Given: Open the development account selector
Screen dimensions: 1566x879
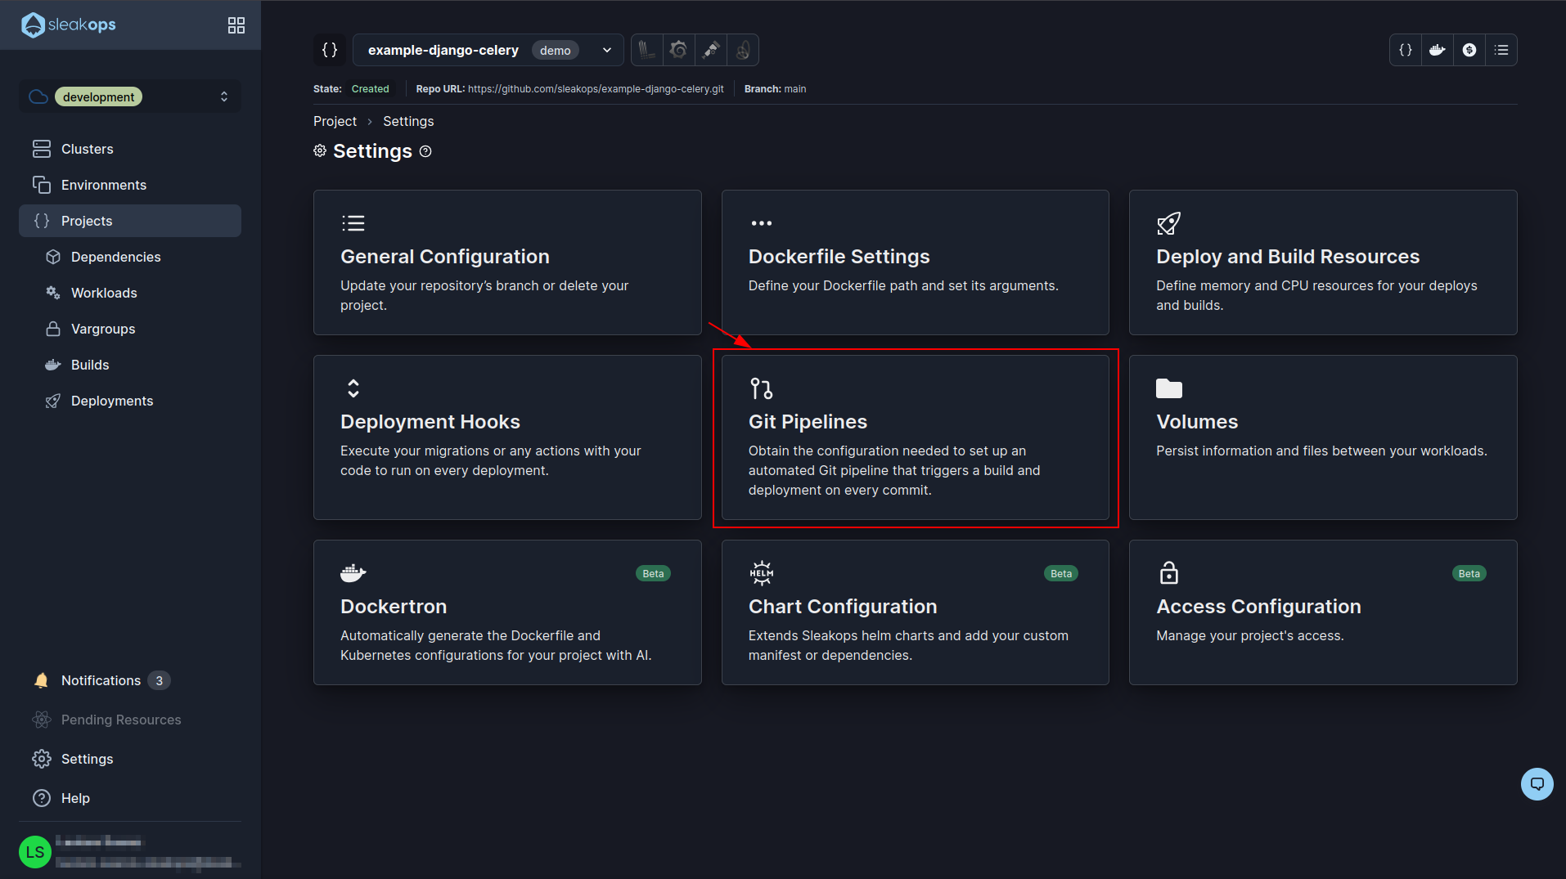Looking at the screenshot, I should pos(130,96).
